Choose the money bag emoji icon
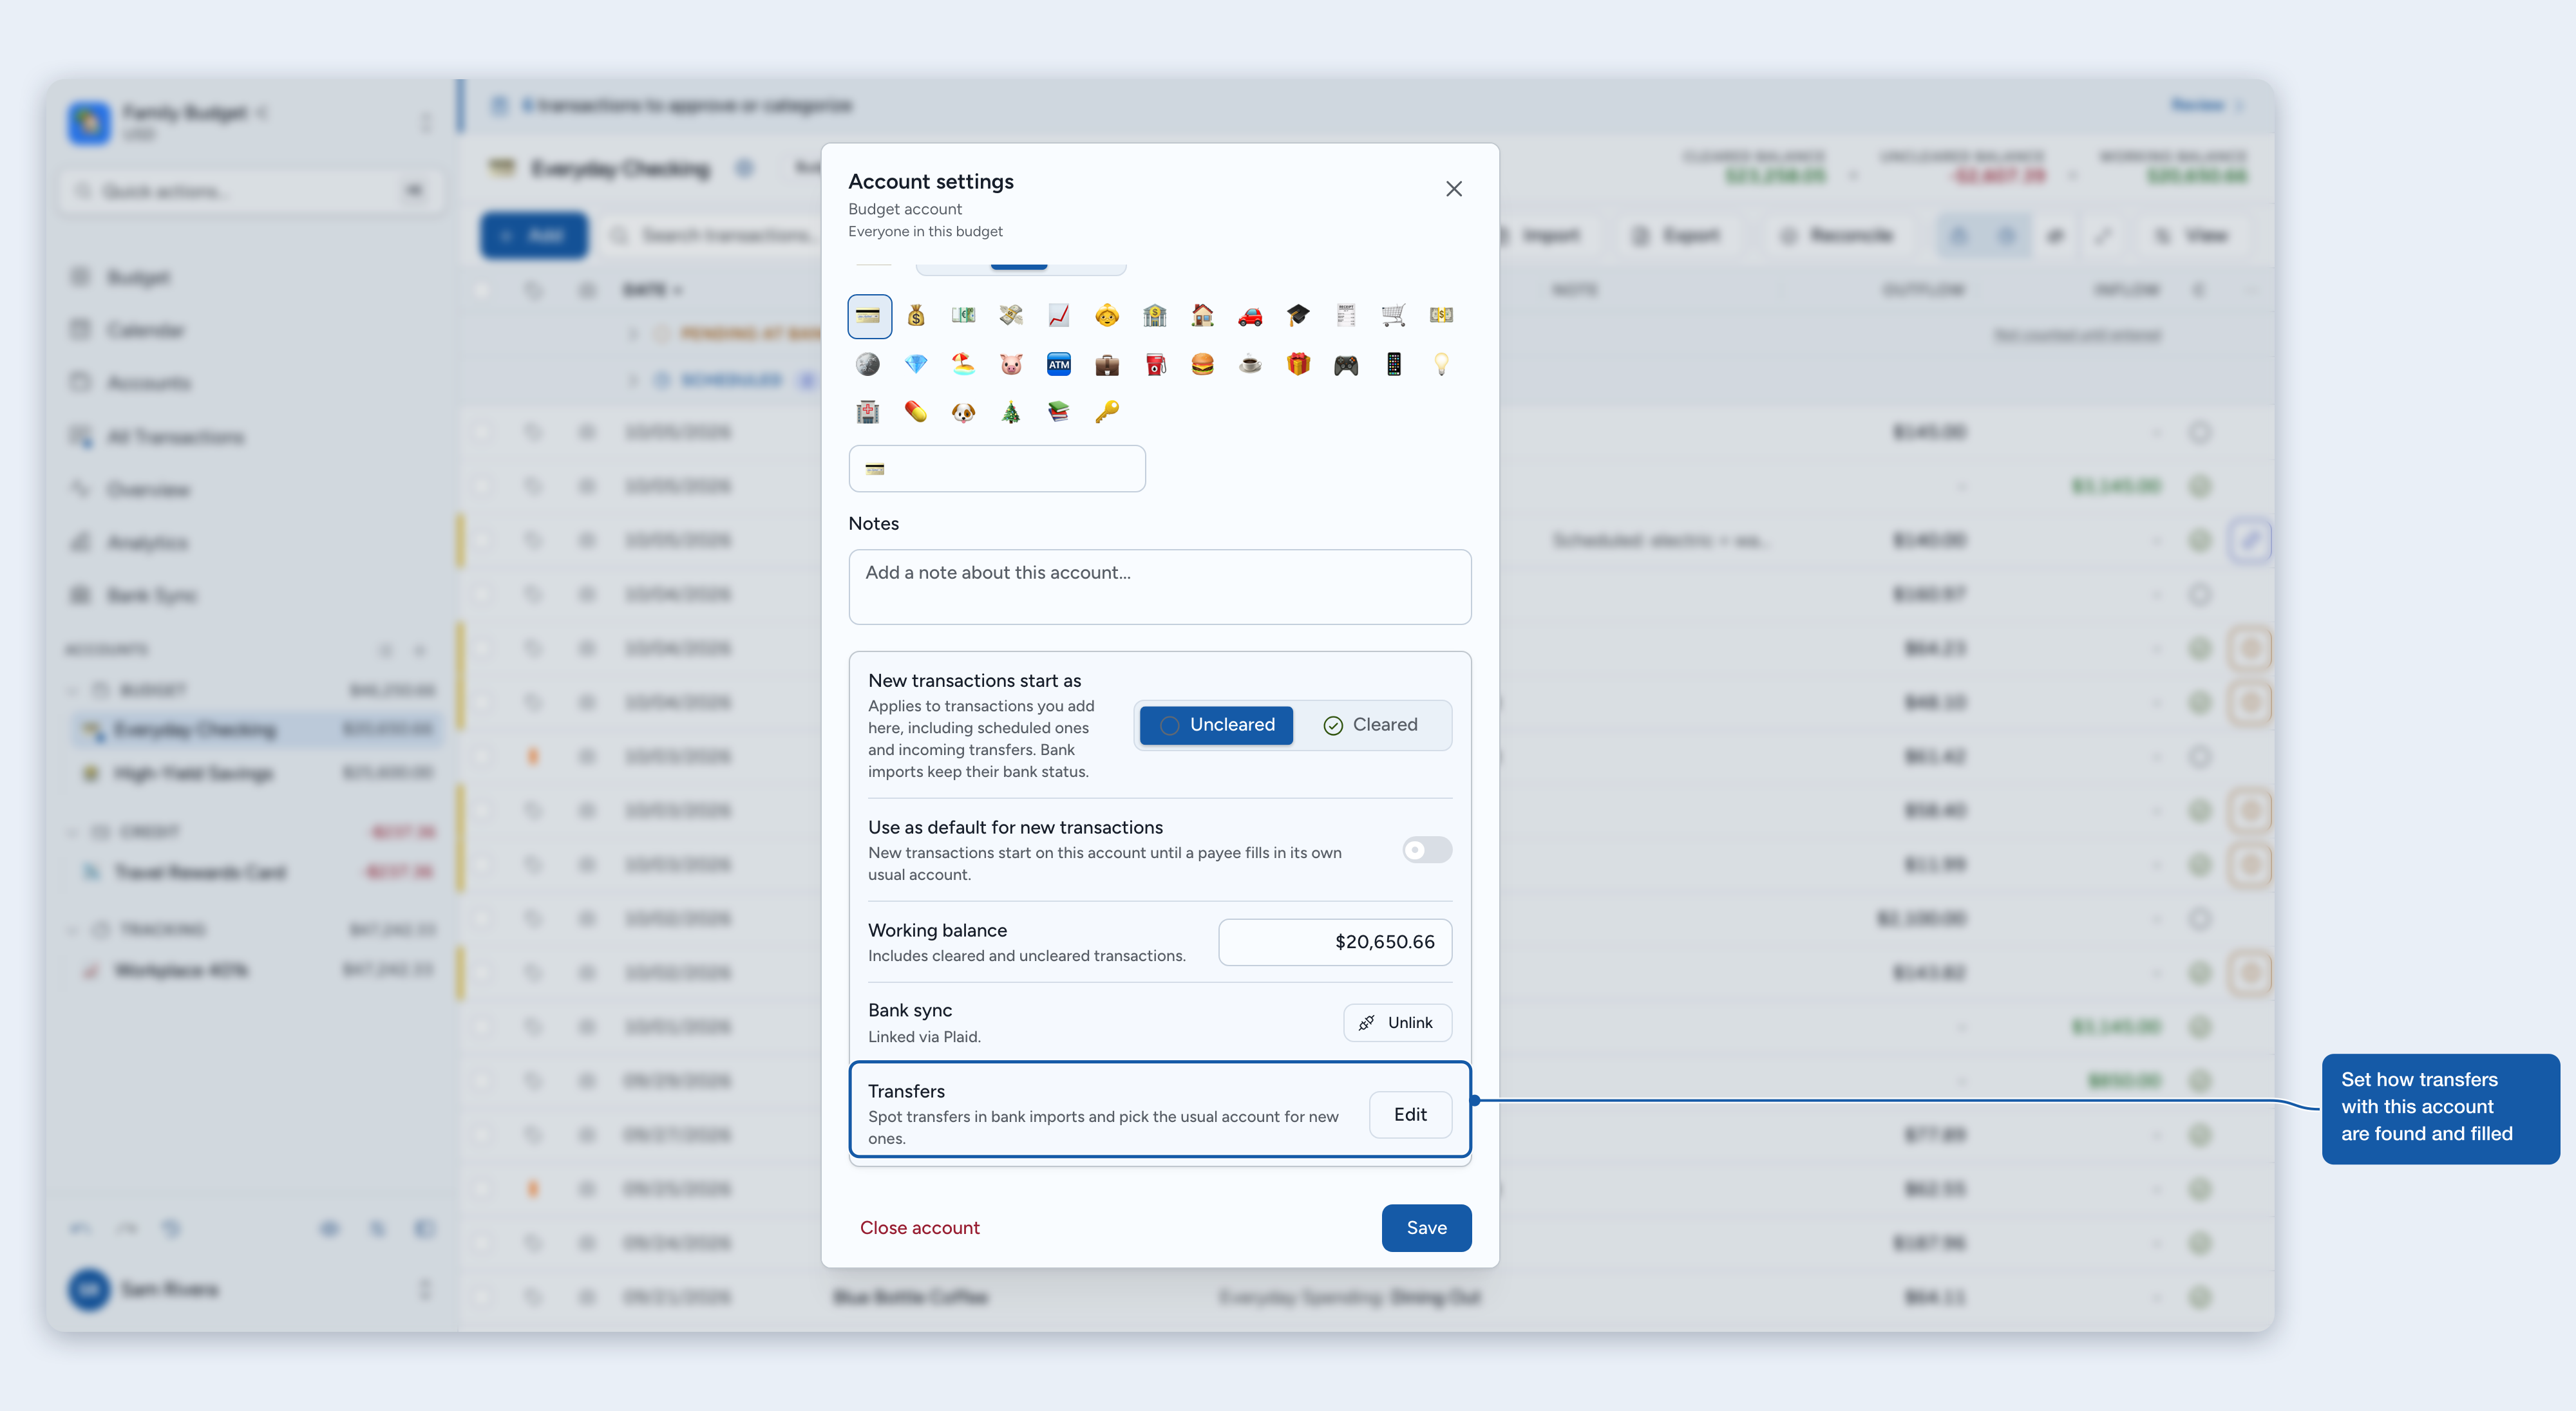This screenshot has width=2576, height=1411. (916, 316)
